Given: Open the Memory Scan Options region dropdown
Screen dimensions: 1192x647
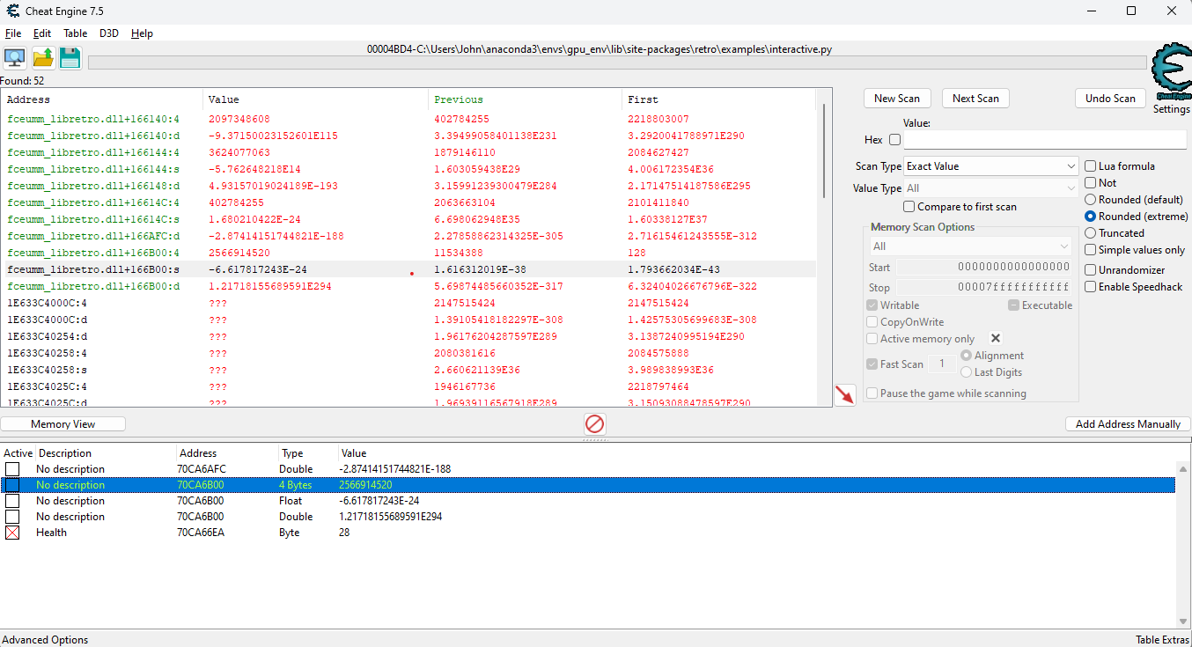Looking at the screenshot, I should [970, 246].
